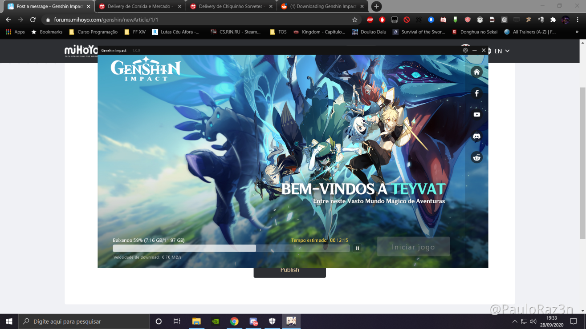Open the launcher's Home website icon
The width and height of the screenshot is (586, 329).
[x=476, y=72]
